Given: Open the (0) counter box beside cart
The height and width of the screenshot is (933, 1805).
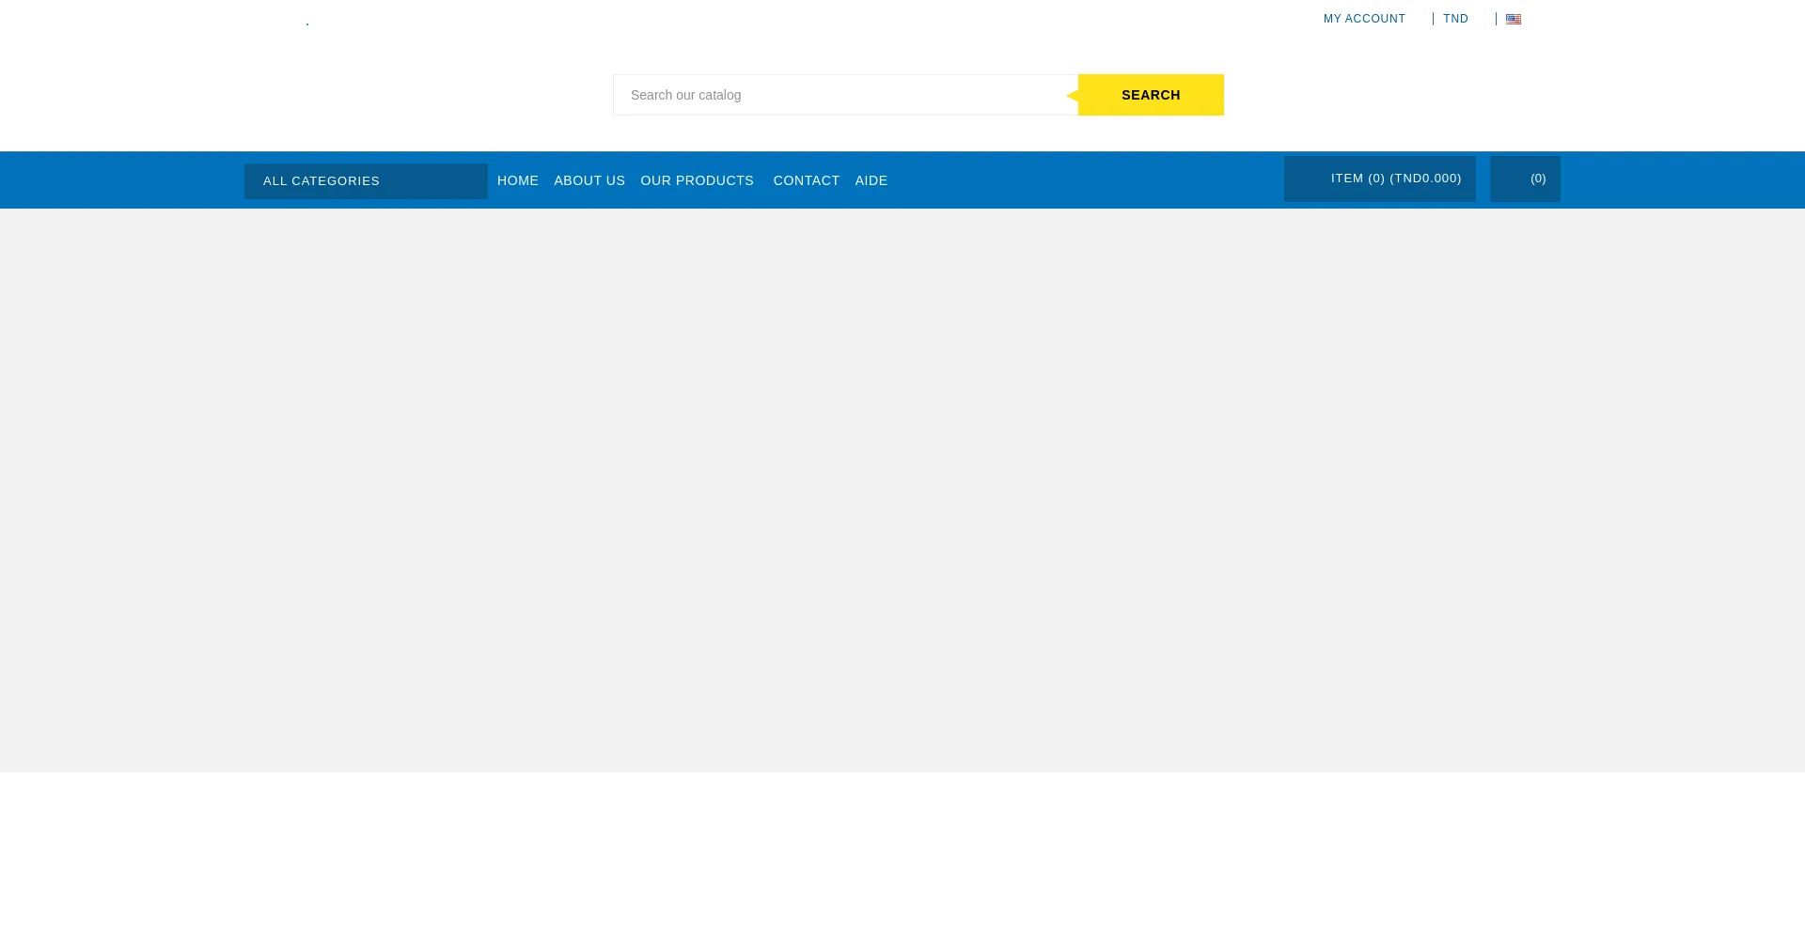Looking at the screenshot, I should 1525,179.
